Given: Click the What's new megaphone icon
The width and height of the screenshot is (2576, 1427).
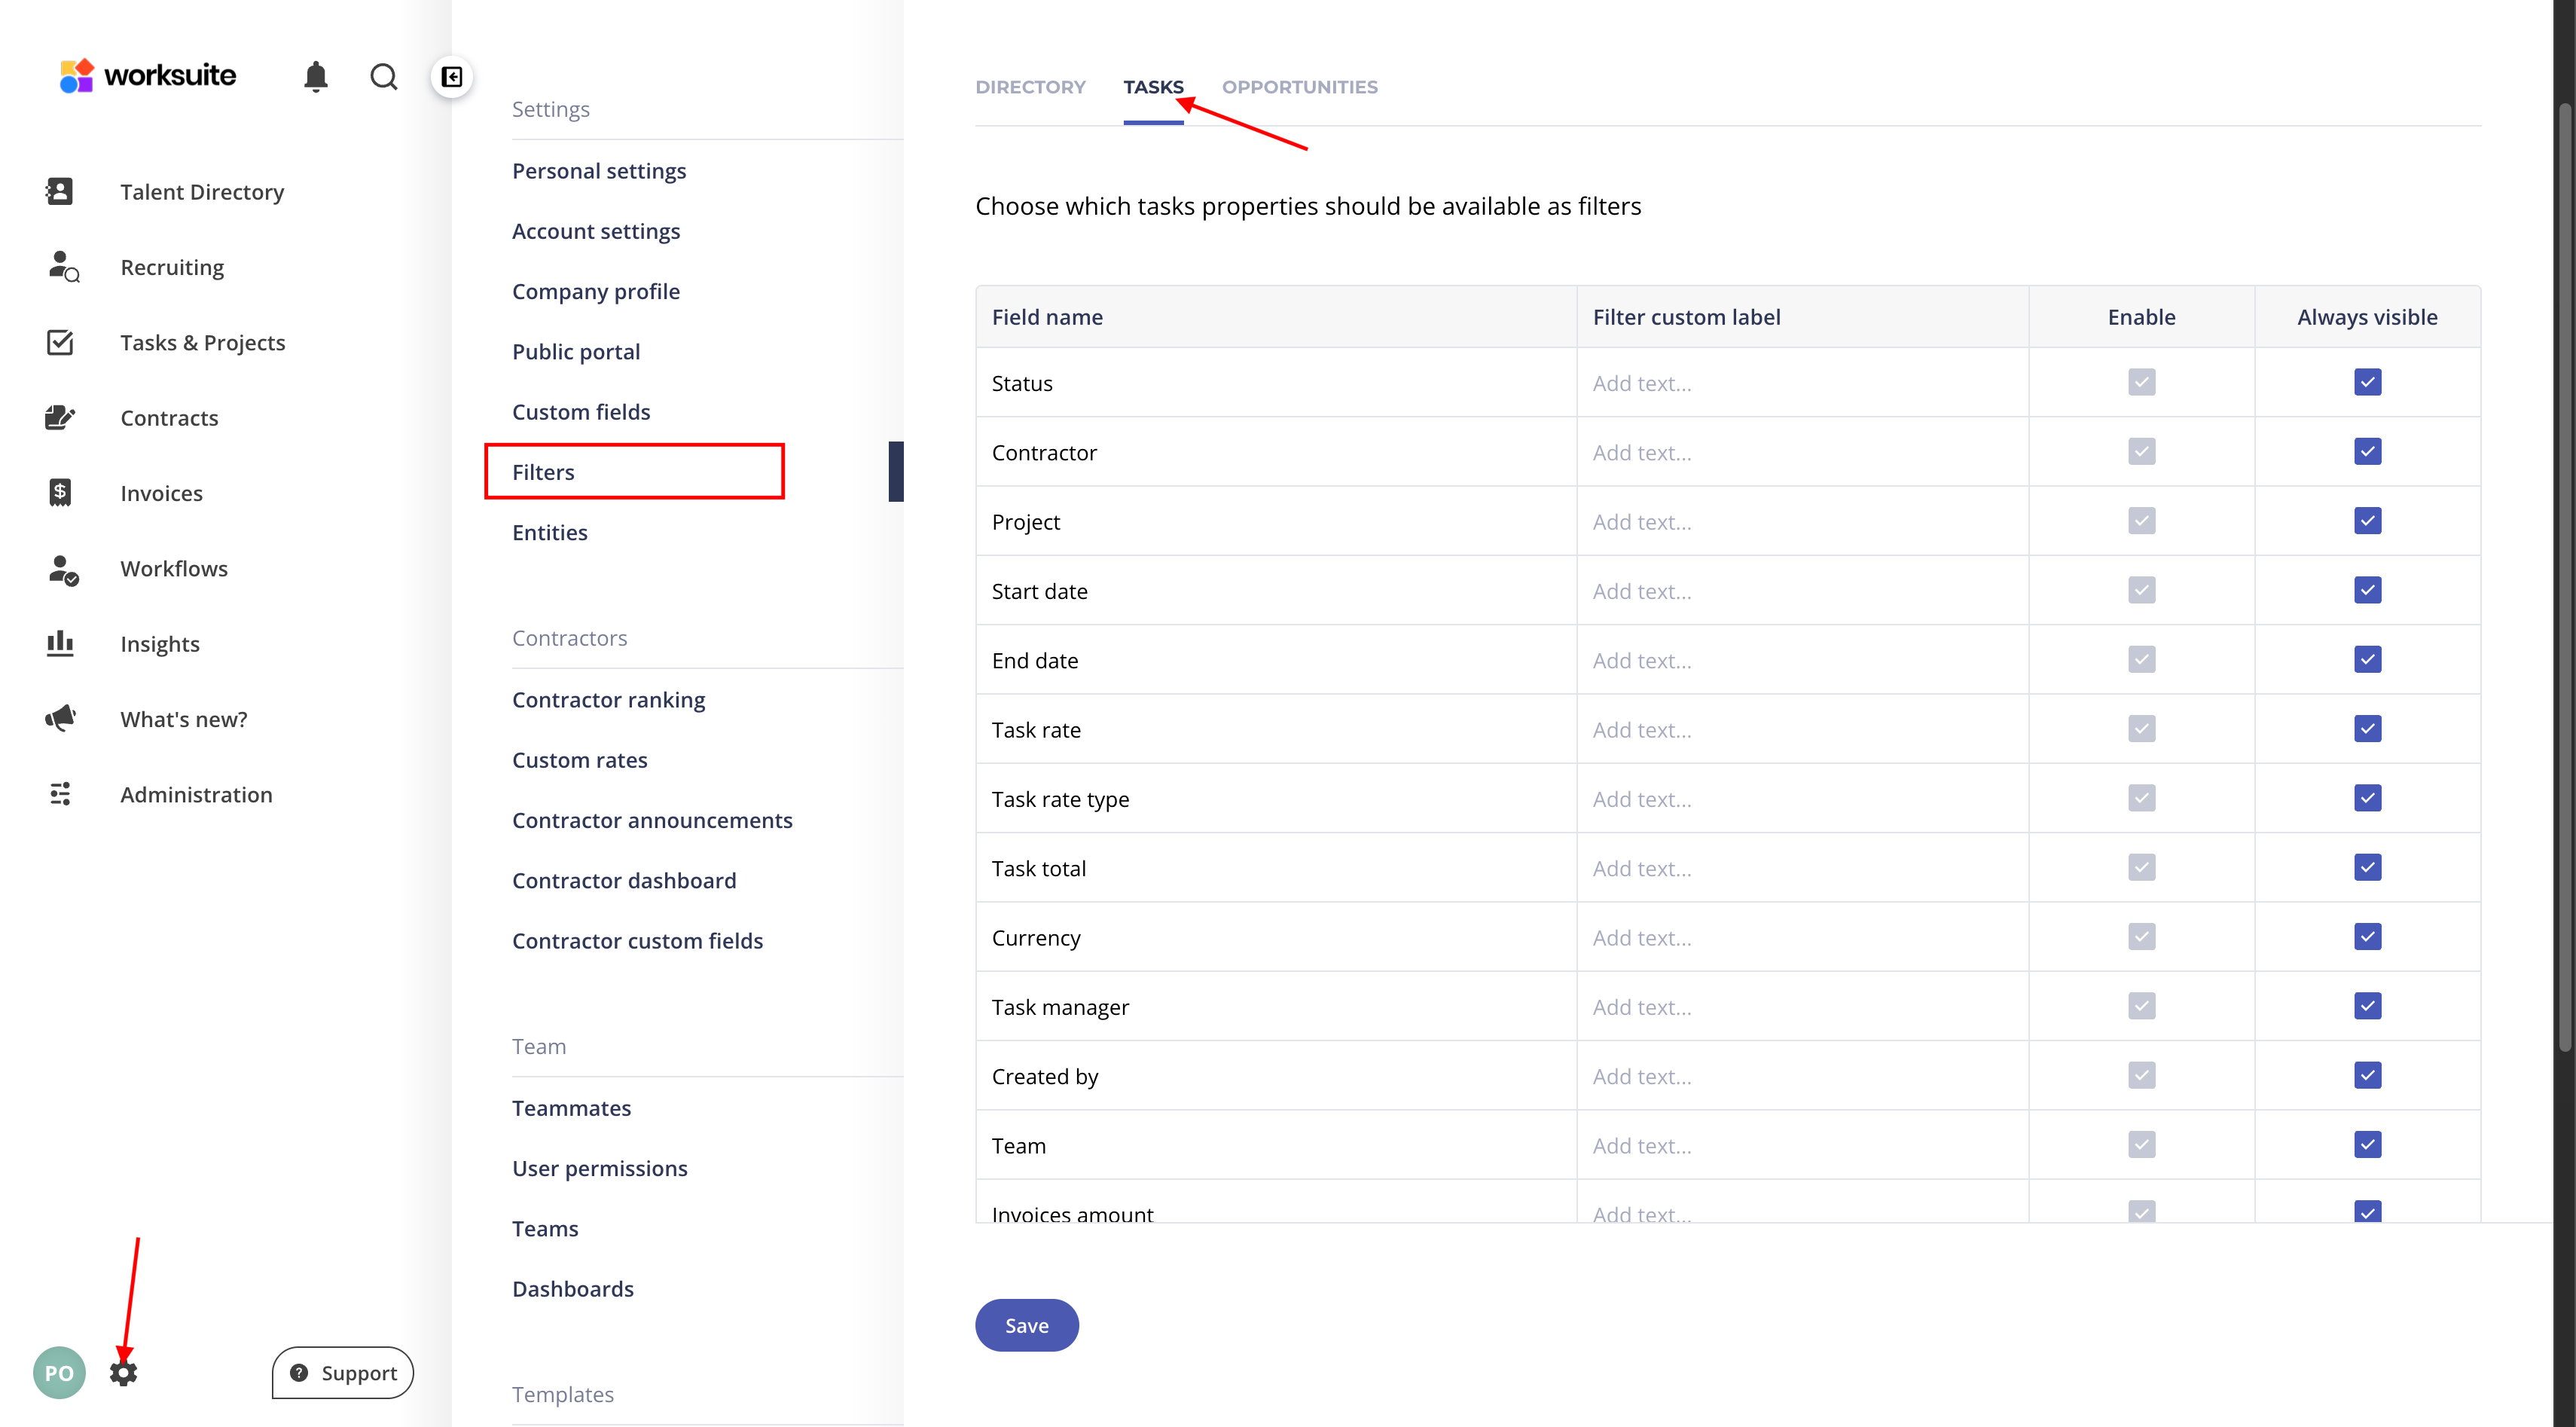Looking at the screenshot, I should coord(60,718).
